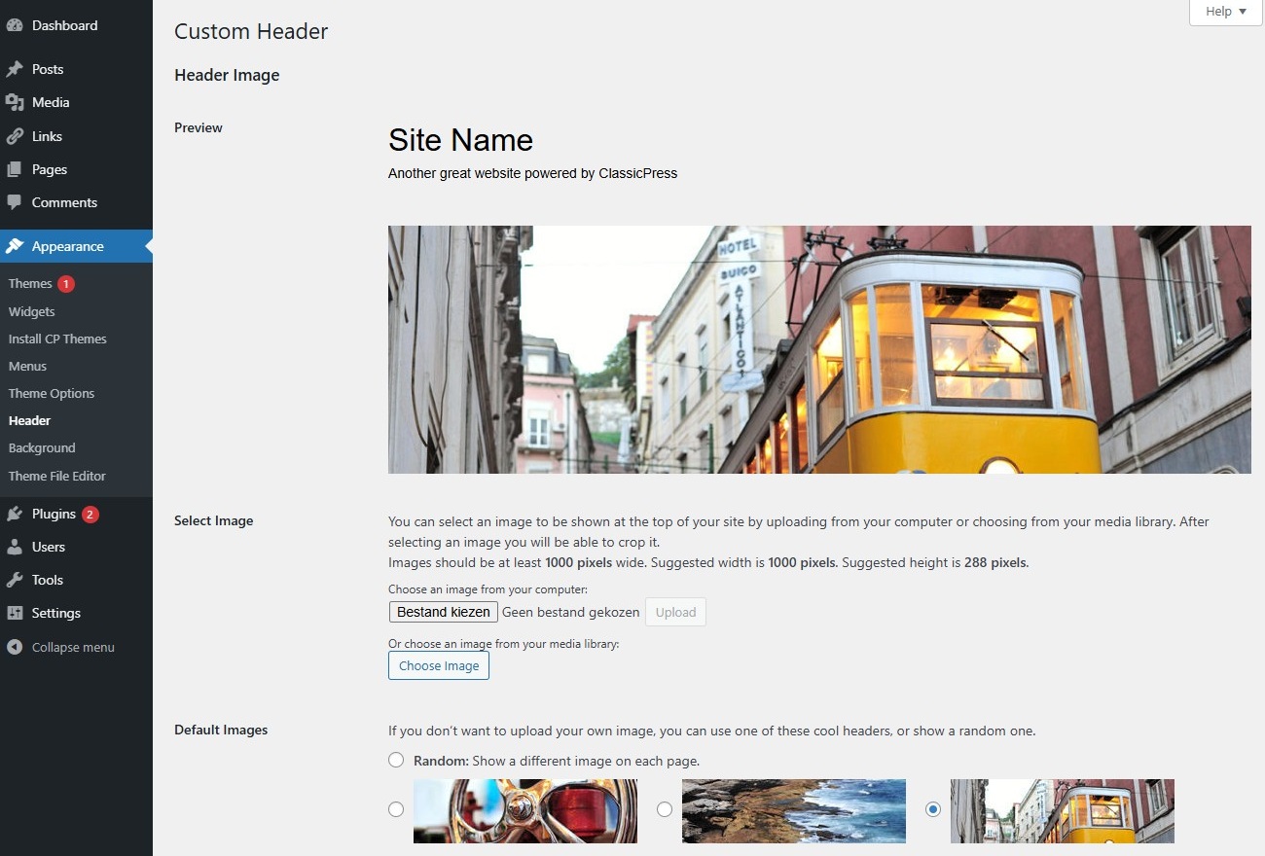The image size is (1265, 856).
Task: Click the Upload button
Action: coord(675,612)
